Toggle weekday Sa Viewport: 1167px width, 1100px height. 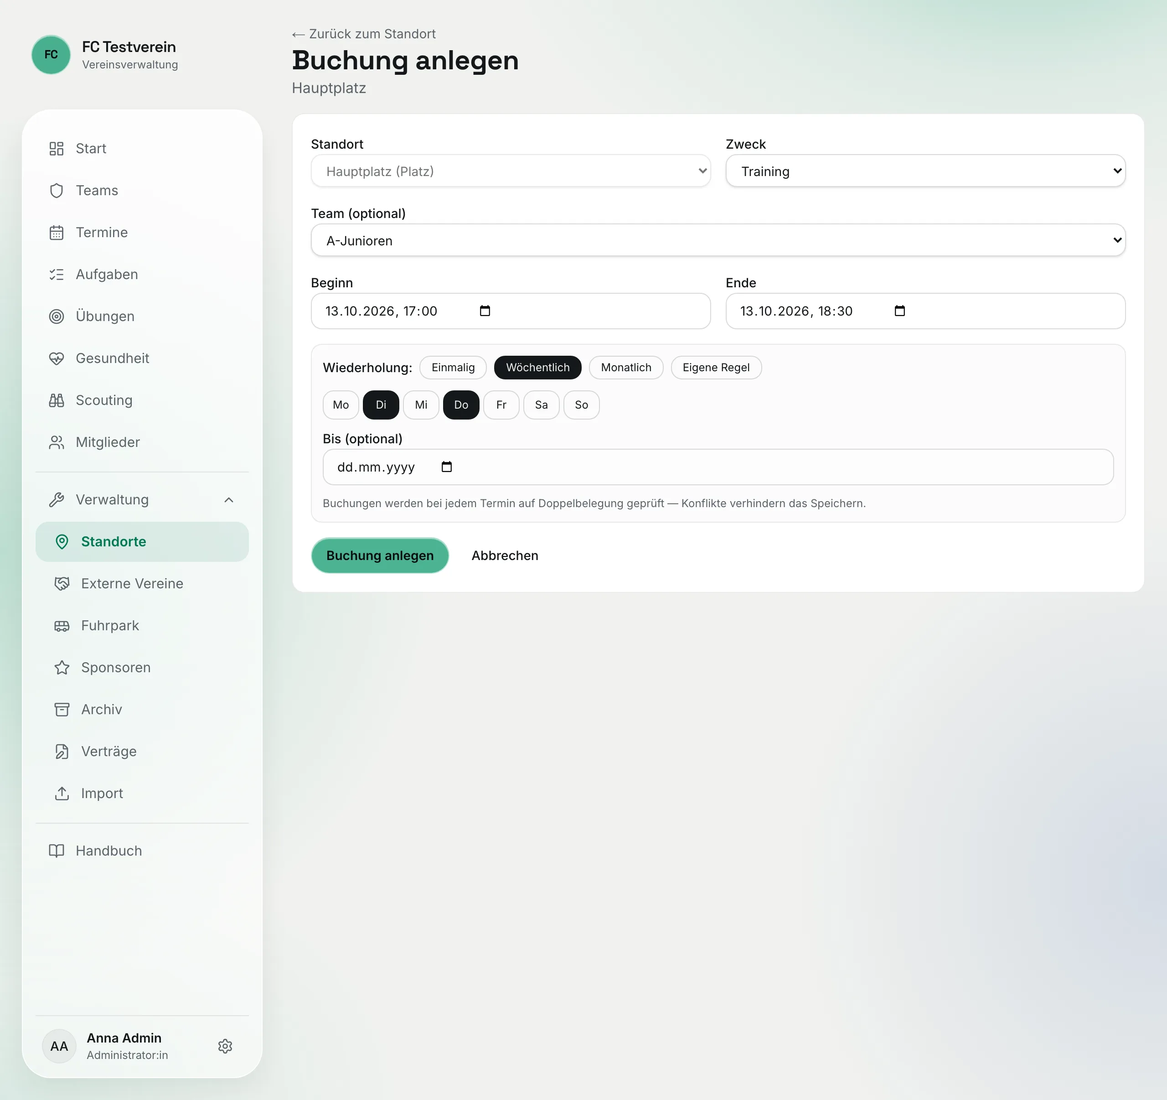[x=541, y=405]
